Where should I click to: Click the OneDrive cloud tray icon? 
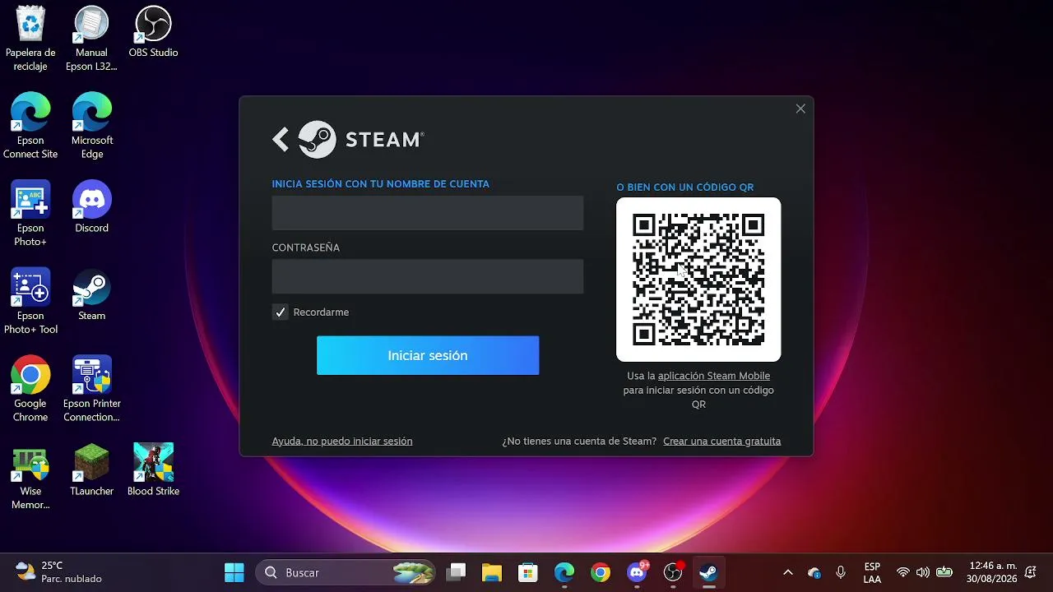pyautogui.click(x=814, y=572)
